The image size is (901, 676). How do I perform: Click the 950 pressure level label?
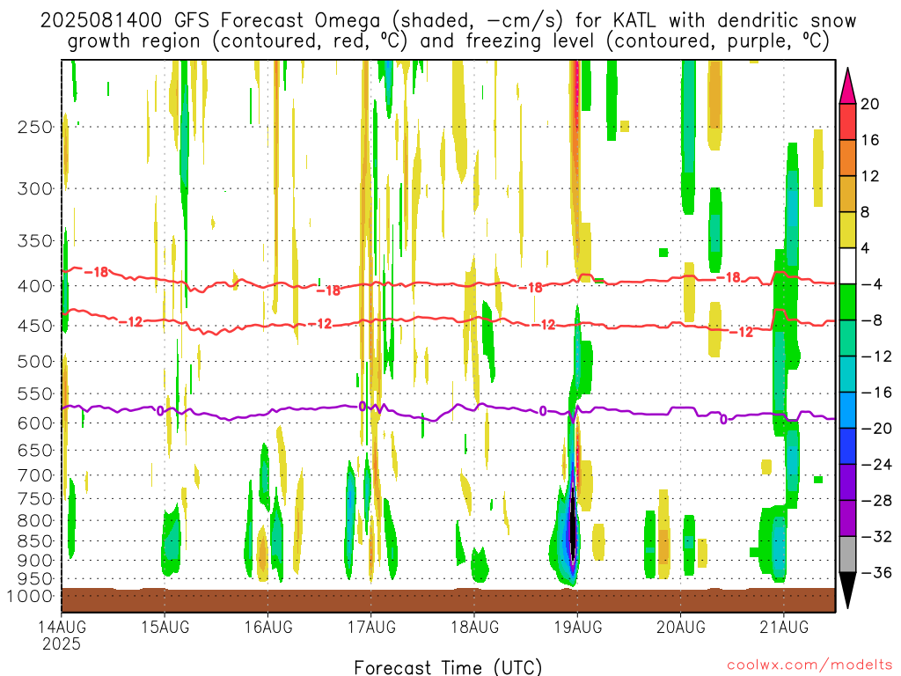point(35,579)
